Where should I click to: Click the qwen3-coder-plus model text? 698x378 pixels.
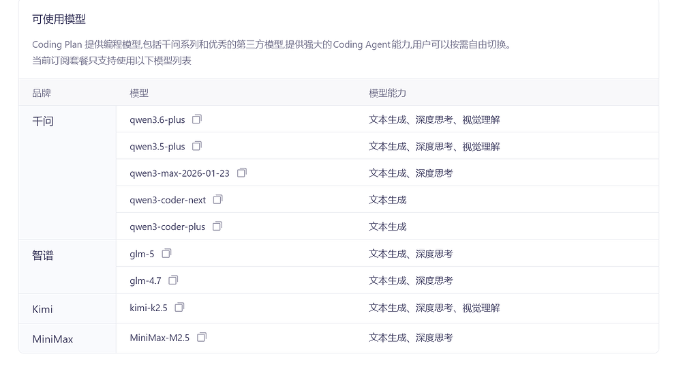(x=168, y=227)
